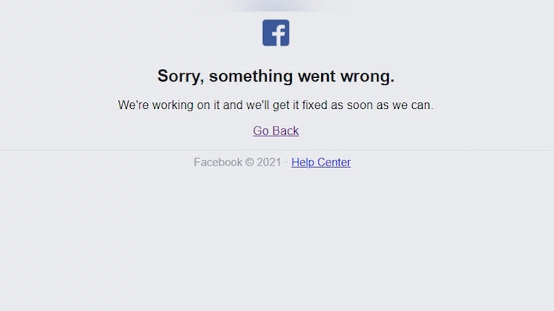Click the word "Center" in the blue link

333,162
